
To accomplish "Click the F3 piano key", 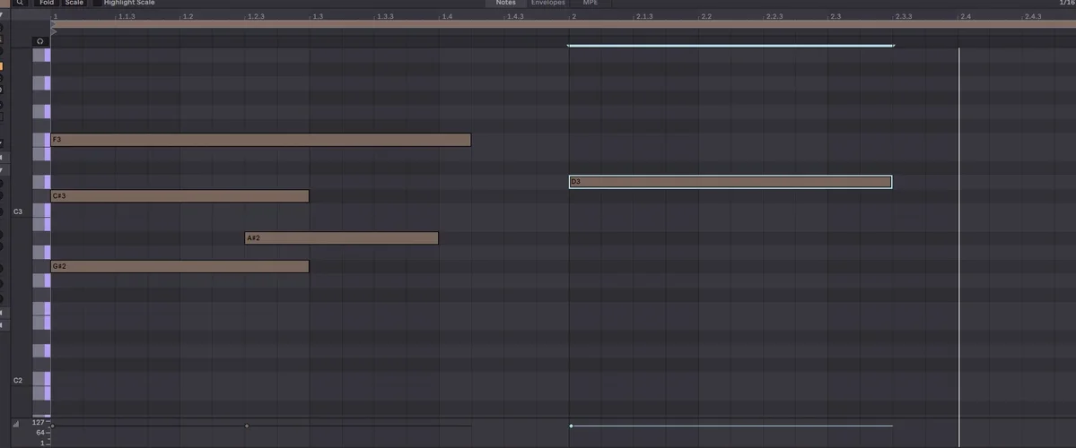I will coord(41,140).
